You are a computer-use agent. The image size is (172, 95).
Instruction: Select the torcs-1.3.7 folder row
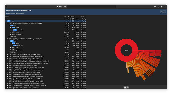[x=46, y=88]
